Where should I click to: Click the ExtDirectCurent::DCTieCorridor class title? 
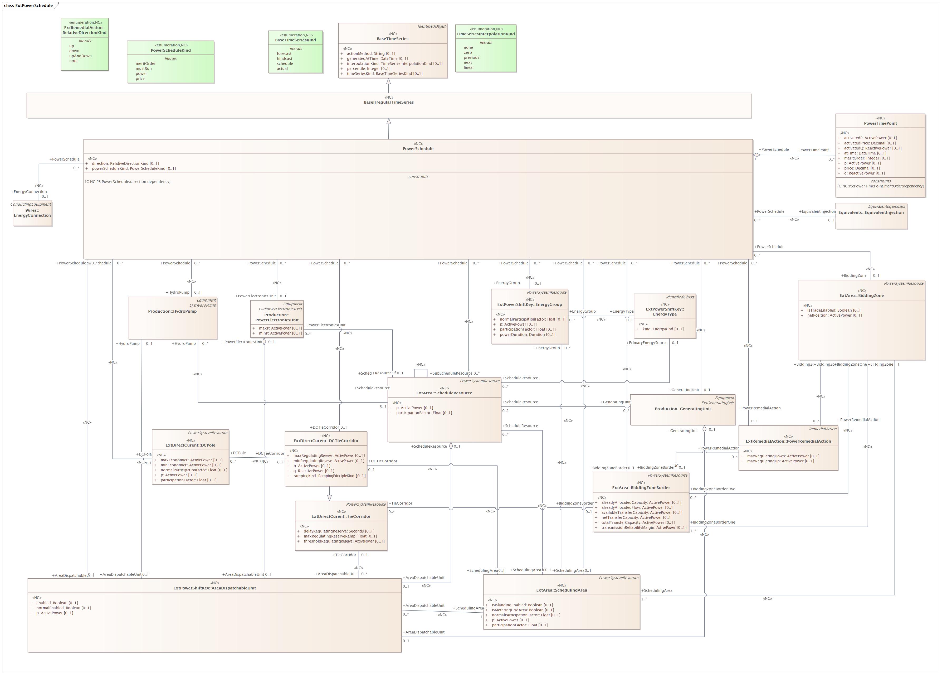pos(326,441)
